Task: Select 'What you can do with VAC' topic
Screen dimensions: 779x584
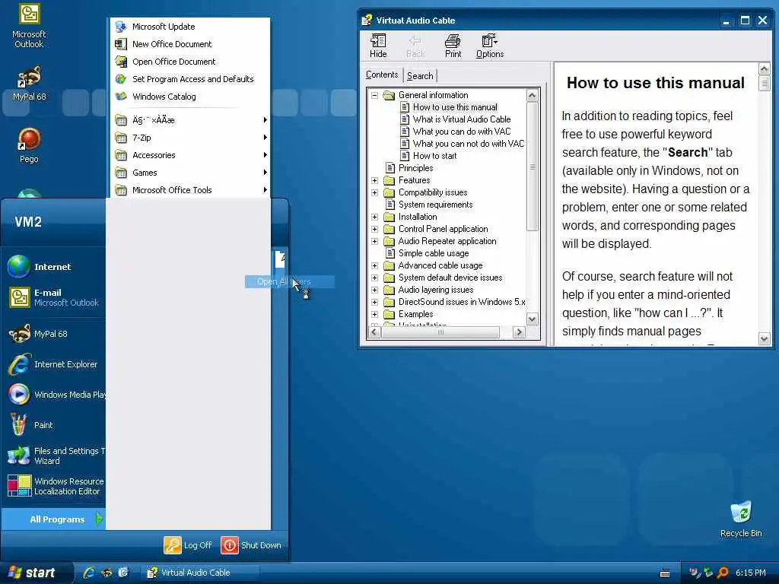Action: [462, 132]
